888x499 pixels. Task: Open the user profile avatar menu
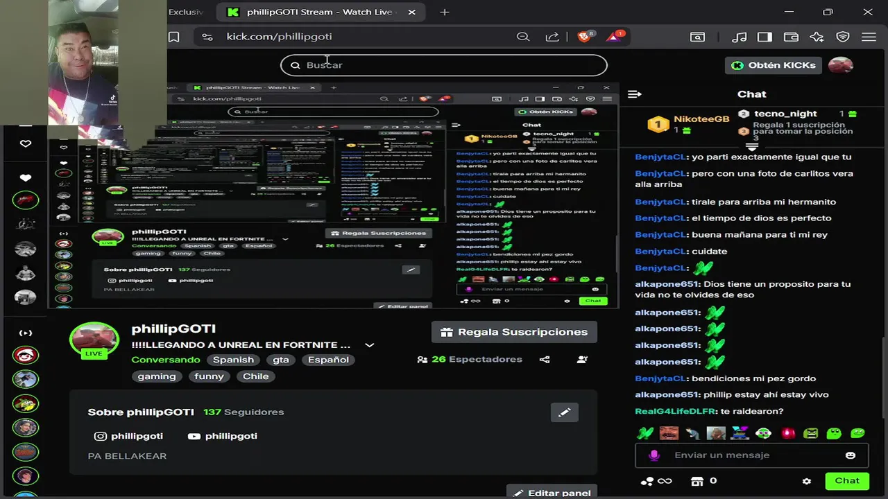(841, 65)
